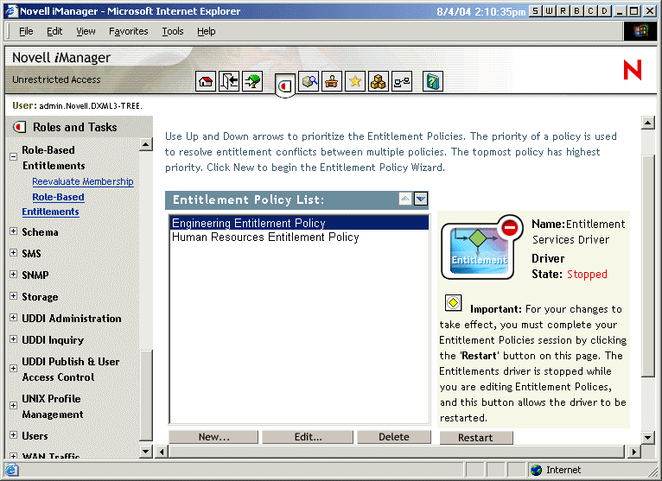Click the IE page icon in status bar

point(11,470)
